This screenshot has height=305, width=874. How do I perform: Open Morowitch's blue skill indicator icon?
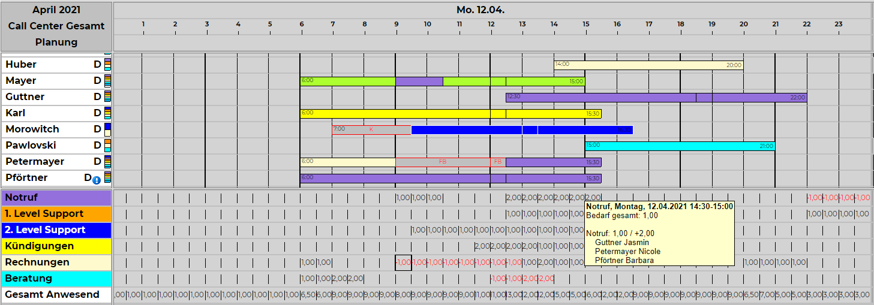click(x=107, y=129)
